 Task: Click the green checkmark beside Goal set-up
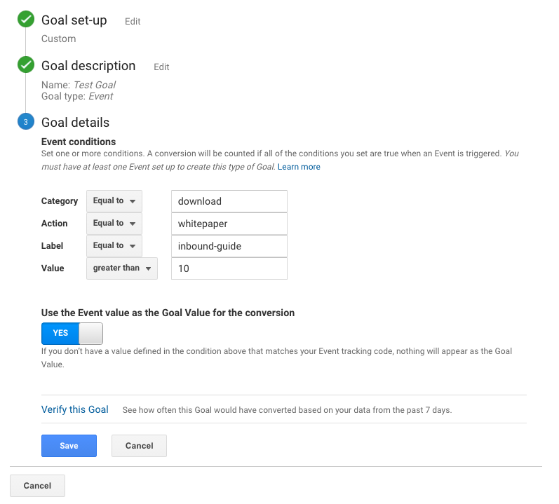pyautogui.click(x=26, y=20)
